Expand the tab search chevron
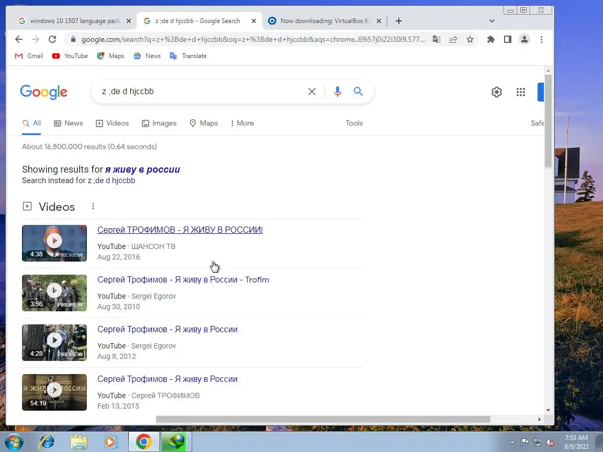This screenshot has width=603, height=452. point(492,21)
